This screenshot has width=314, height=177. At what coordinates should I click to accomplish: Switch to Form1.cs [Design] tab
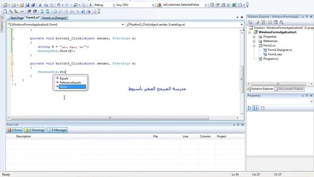(54, 18)
